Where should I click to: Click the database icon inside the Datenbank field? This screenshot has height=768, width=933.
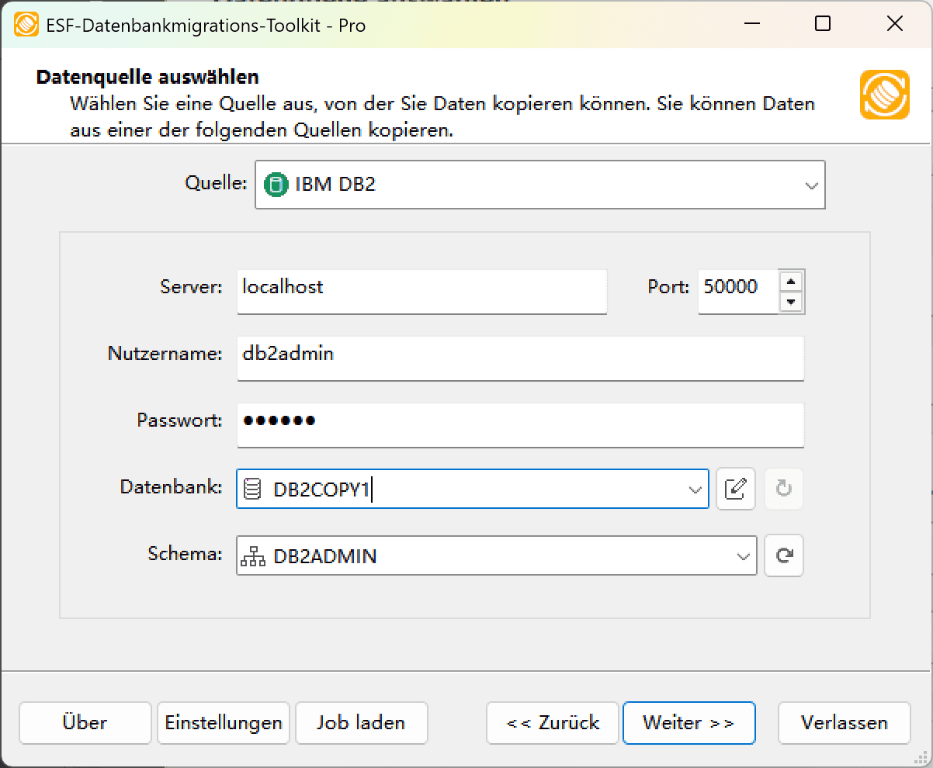point(252,489)
